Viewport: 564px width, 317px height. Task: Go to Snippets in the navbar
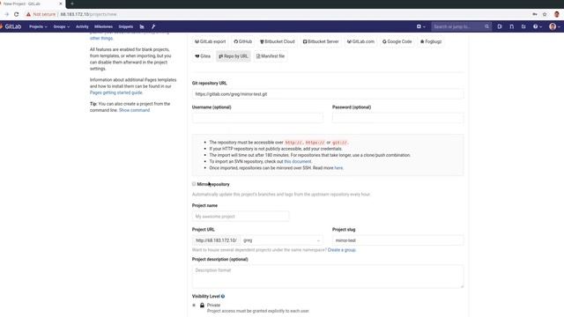pos(125,26)
